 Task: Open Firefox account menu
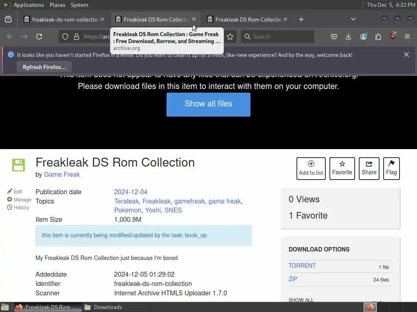click(364, 37)
